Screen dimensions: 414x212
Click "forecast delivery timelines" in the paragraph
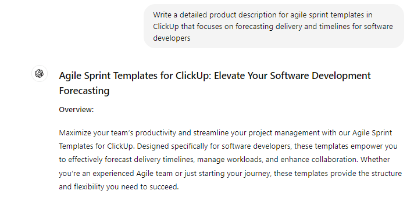pyautogui.click(x=149, y=160)
